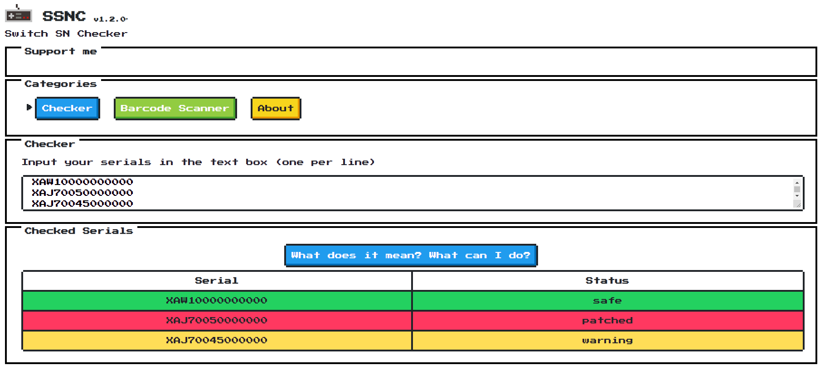Click the 'warning' status cell
The width and height of the screenshot is (820, 365).
607,341
